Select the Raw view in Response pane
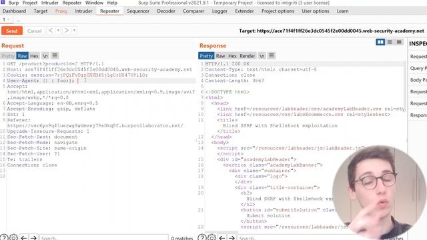The height and width of the screenshot is (240, 427). 221,56
